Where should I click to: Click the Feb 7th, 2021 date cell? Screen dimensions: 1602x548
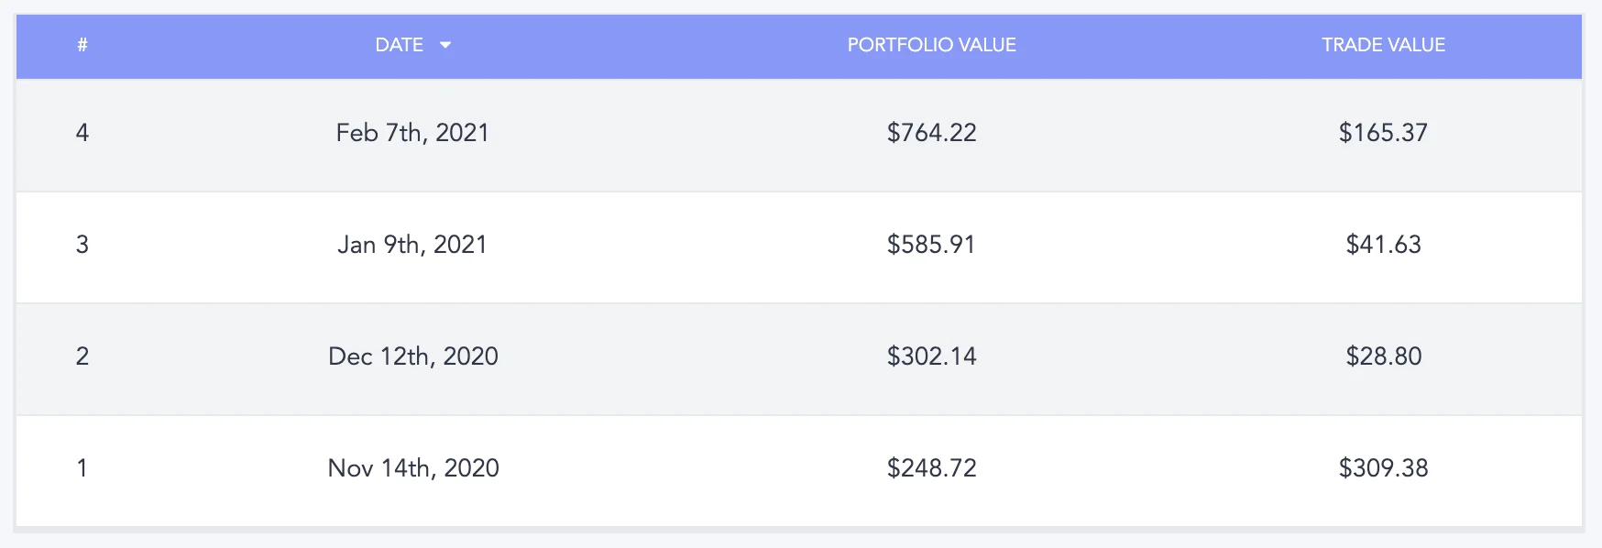coord(412,133)
